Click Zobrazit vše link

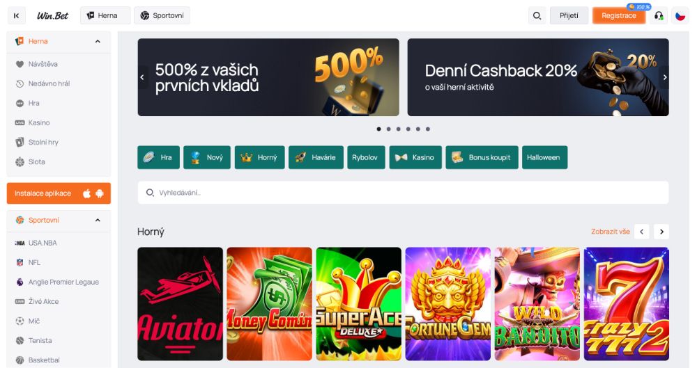pos(611,231)
